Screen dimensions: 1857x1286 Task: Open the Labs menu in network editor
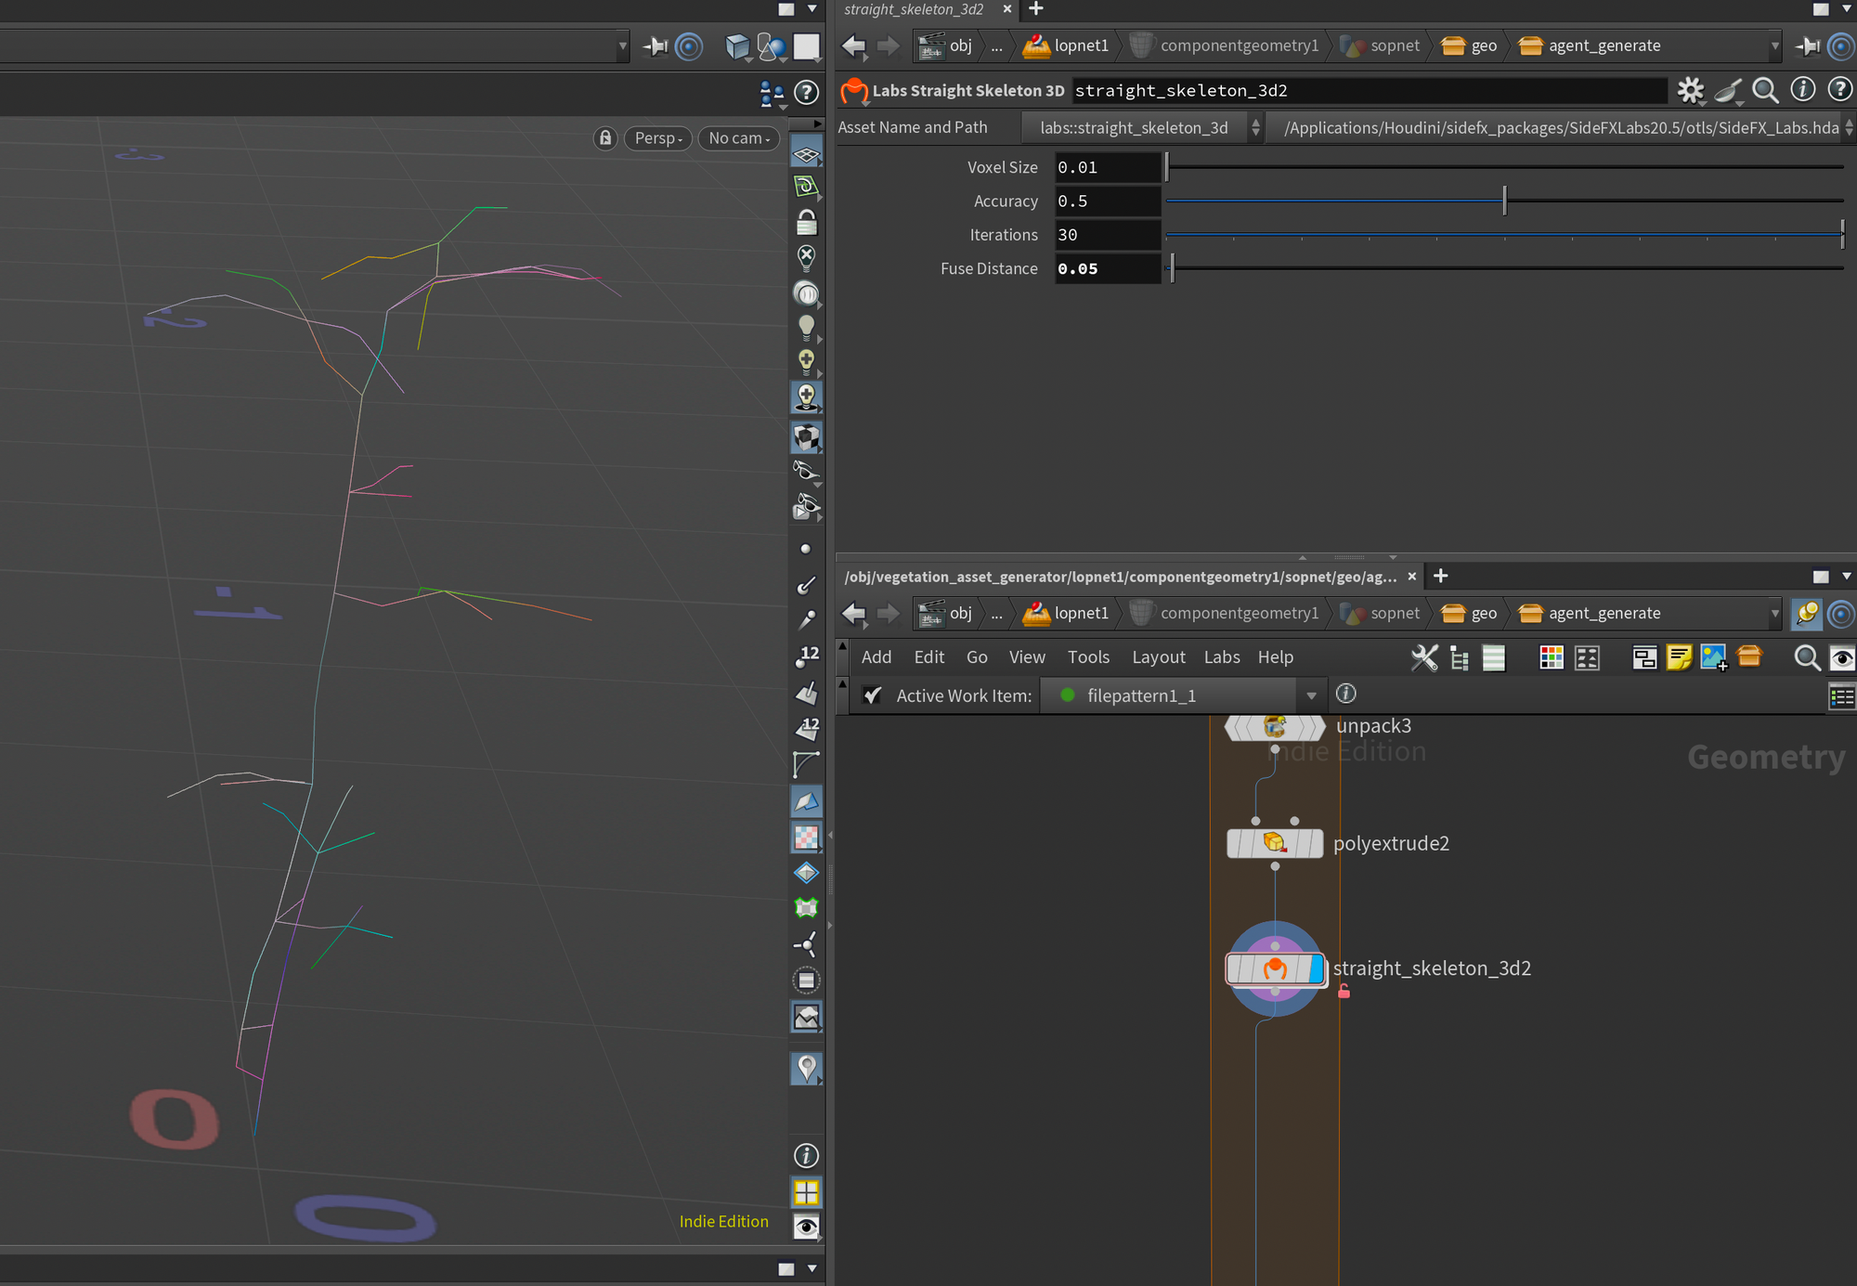[1221, 657]
